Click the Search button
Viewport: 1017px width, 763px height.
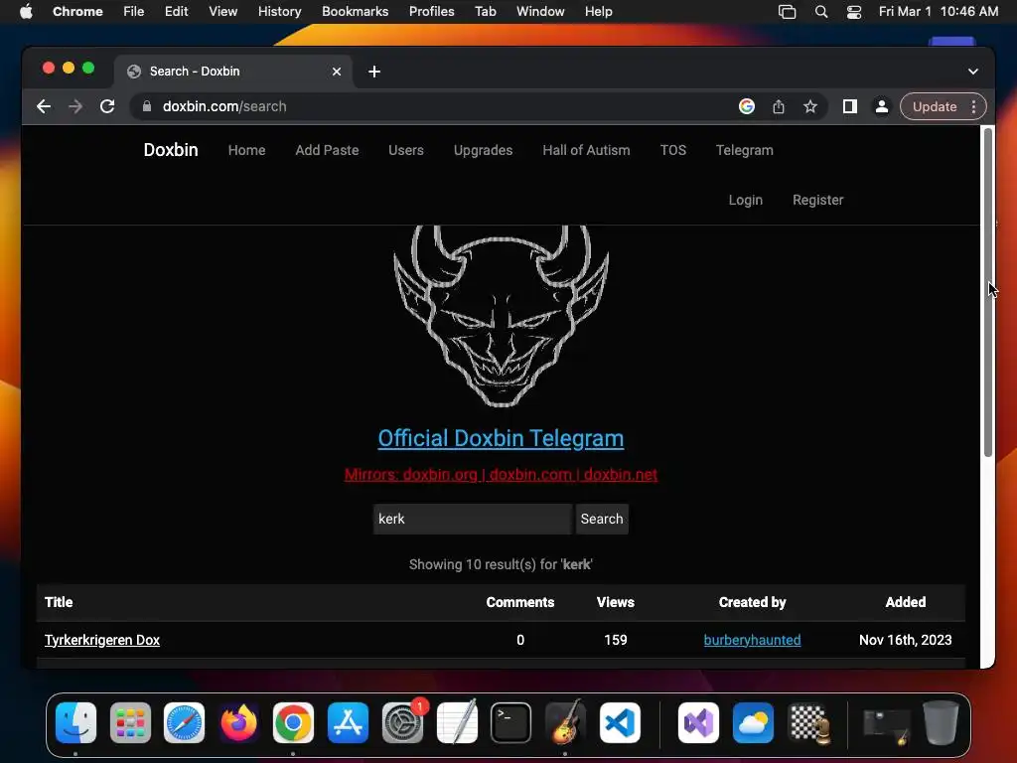click(x=602, y=519)
